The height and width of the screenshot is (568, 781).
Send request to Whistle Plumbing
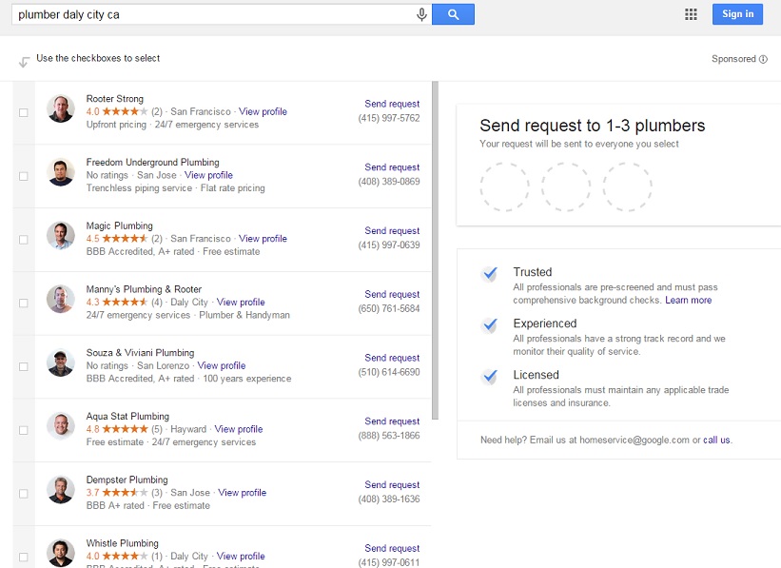coord(392,548)
